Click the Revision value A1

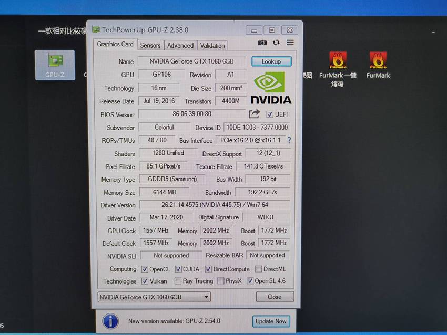(230, 75)
